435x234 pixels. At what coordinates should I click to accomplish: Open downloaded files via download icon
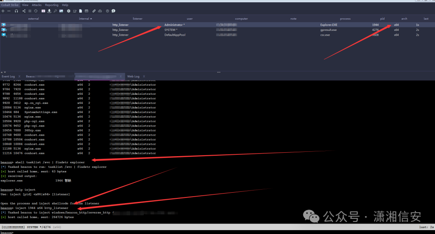49,11
